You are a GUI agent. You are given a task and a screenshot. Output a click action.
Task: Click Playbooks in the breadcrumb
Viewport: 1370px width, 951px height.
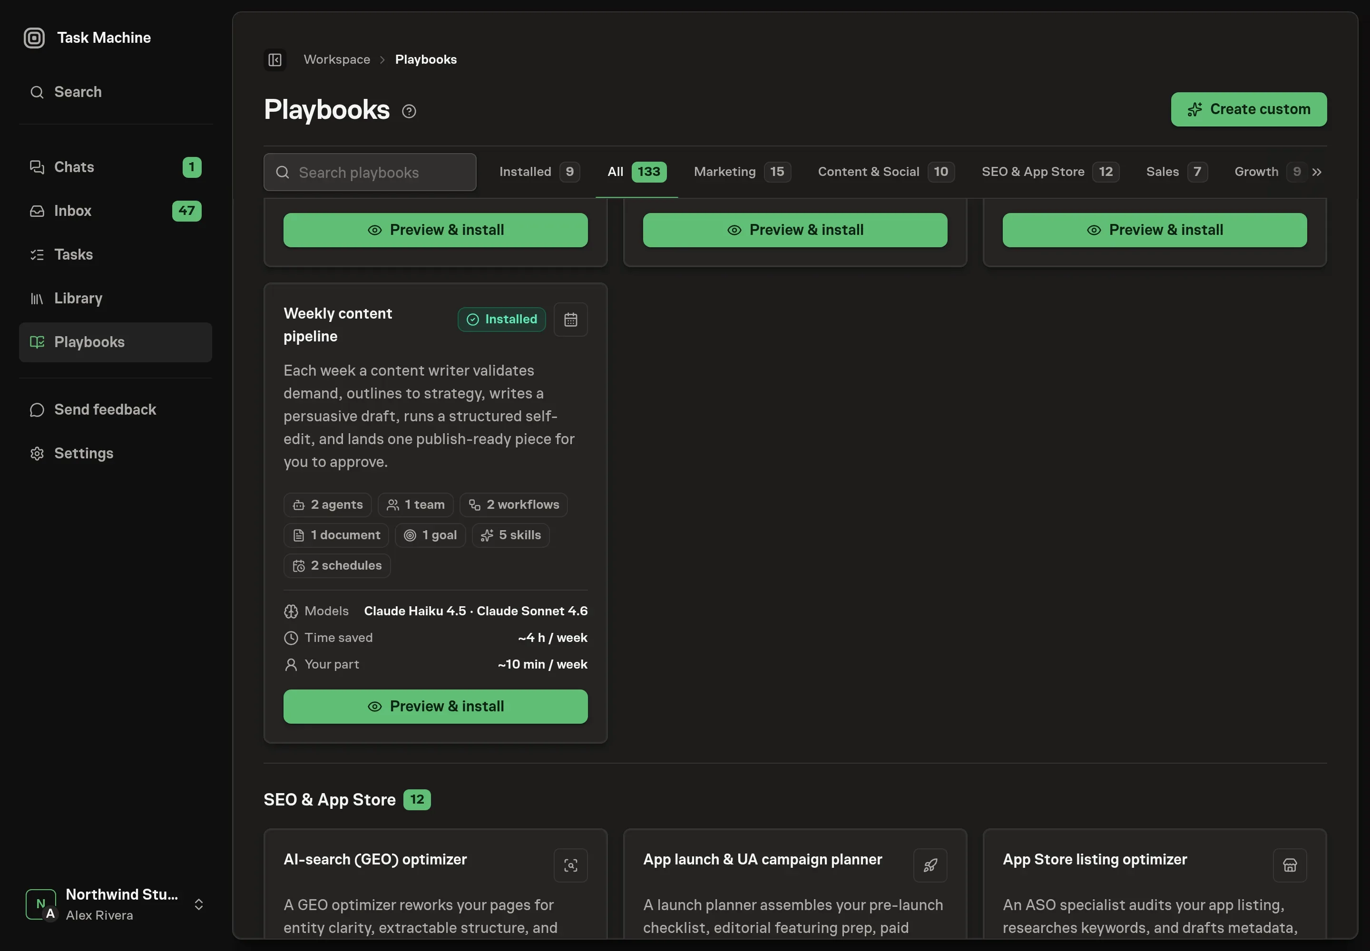click(426, 59)
